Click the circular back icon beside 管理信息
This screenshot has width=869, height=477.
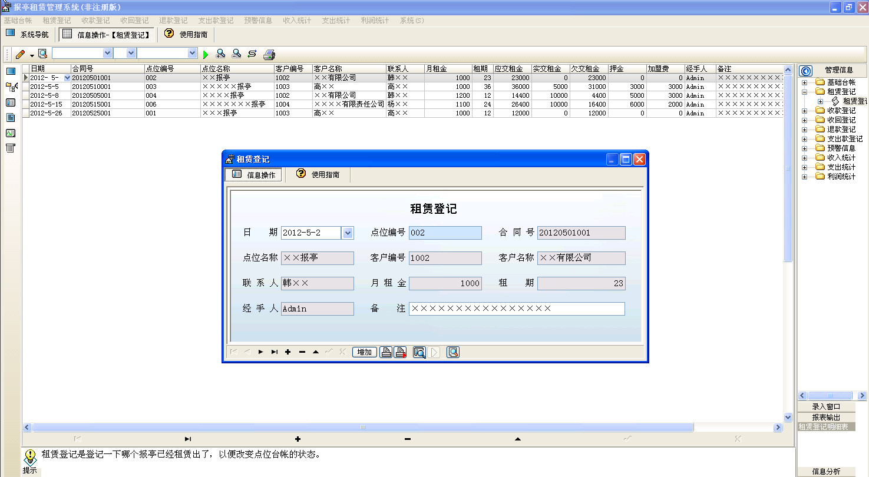click(805, 71)
